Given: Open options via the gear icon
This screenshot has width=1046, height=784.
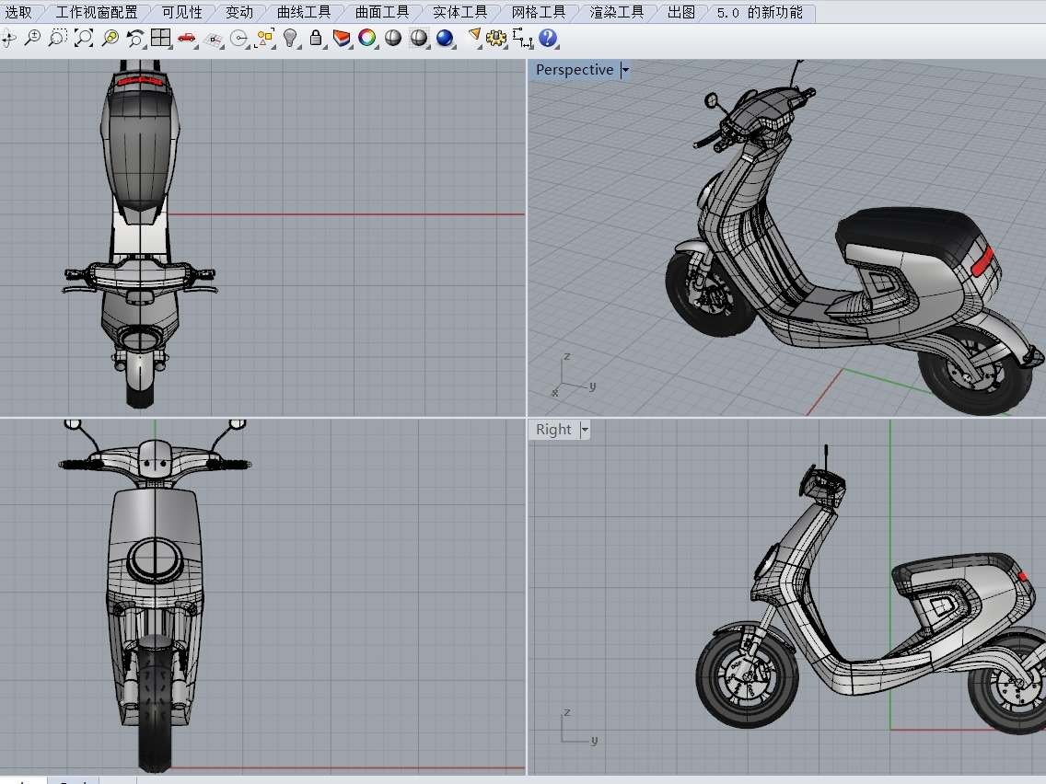Looking at the screenshot, I should click(x=496, y=38).
